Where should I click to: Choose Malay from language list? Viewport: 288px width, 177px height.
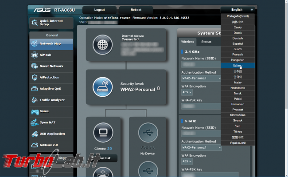coord(237,83)
